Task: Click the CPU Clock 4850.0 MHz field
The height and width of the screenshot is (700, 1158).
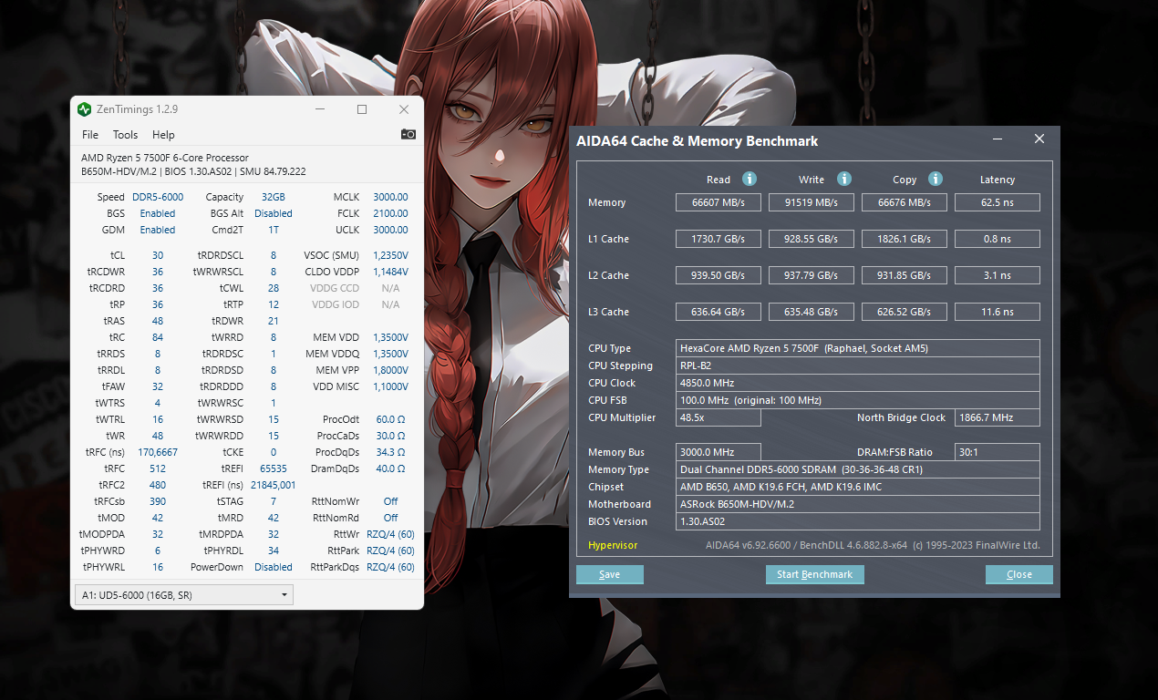Action: pyautogui.click(x=858, y=383)
